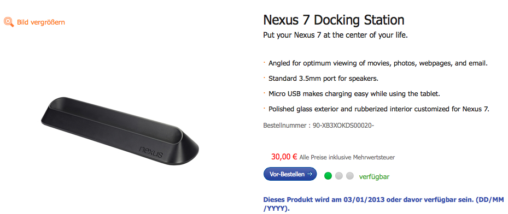Click the Polished glass exterior bullet
The height and width of the screenshot is (214, 508).
coord(378,109)
